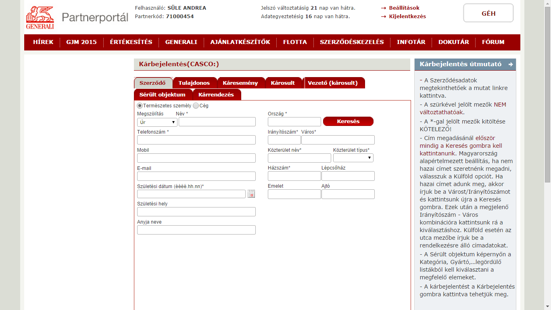
Task: Open the GENERALI menu item
Action: click(x=181, y=42)
